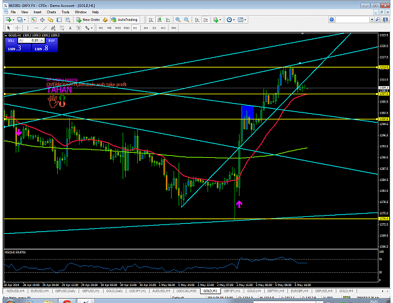The image size is (393, 303).
Task: Open the Strategy Tester icon
Action: point(67,19)
